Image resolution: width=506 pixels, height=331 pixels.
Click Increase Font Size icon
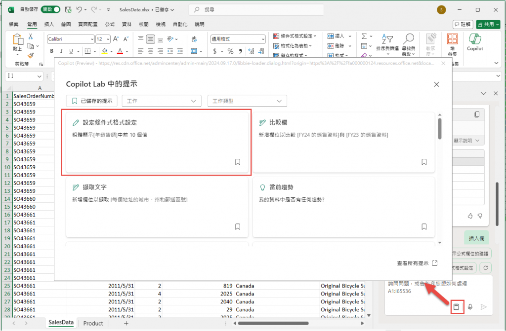tap(116, 39)
